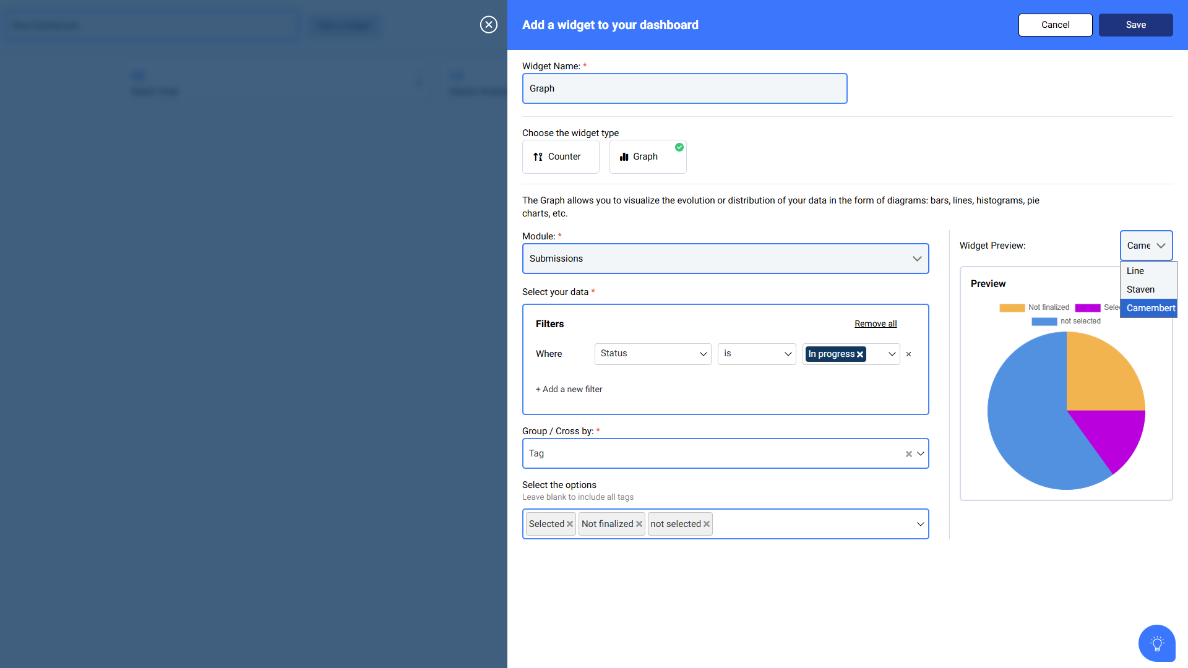Viewport: 1188px width, 668px height.
Task: Click the lightbulb help icon
Action: [x=1156, y=643]
